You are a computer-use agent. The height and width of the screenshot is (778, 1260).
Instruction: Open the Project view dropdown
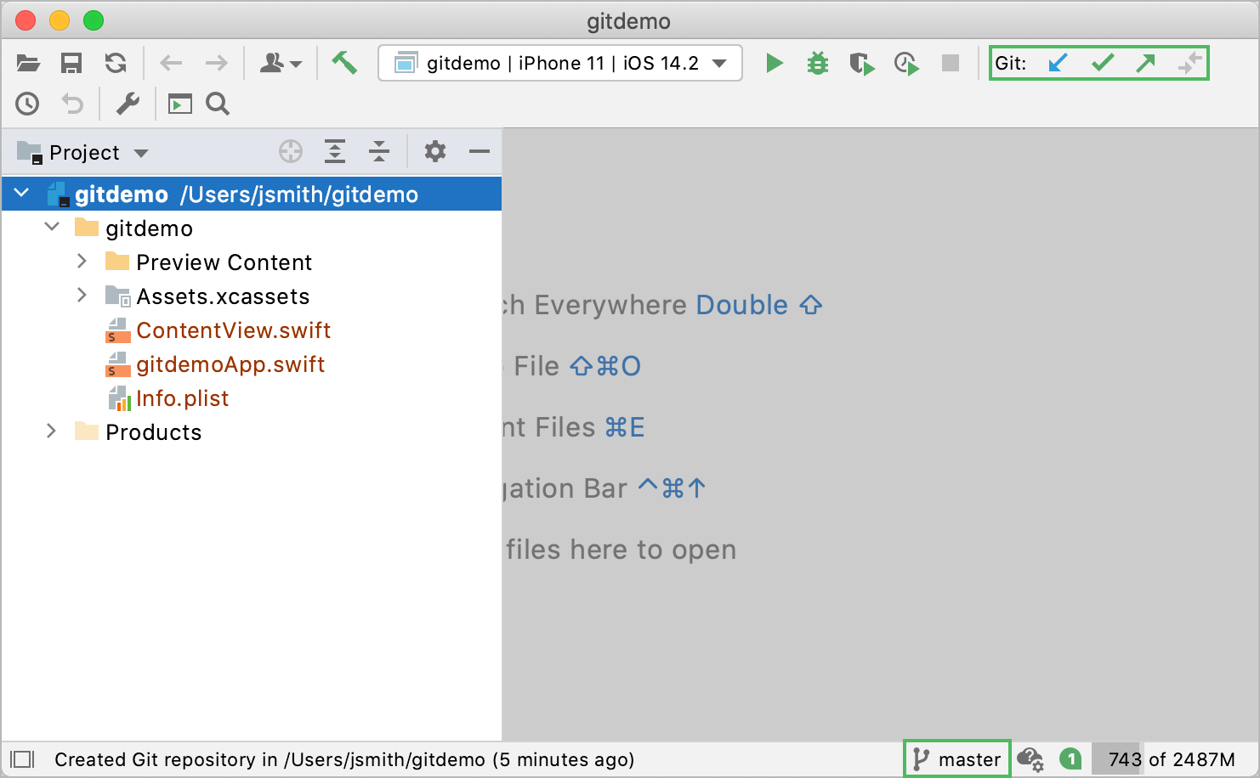coord(83,153)
